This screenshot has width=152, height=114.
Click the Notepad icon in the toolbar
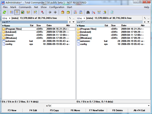(112, 12)
